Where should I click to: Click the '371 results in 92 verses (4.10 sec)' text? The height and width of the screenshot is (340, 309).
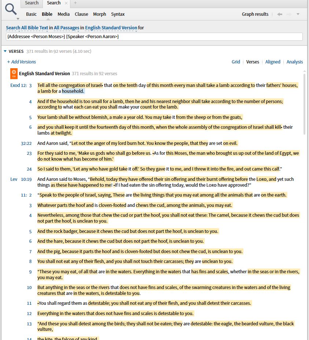[59, 51]
